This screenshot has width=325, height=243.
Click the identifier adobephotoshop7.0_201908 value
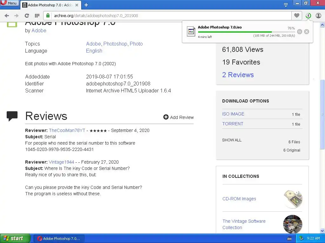[118, 84]
